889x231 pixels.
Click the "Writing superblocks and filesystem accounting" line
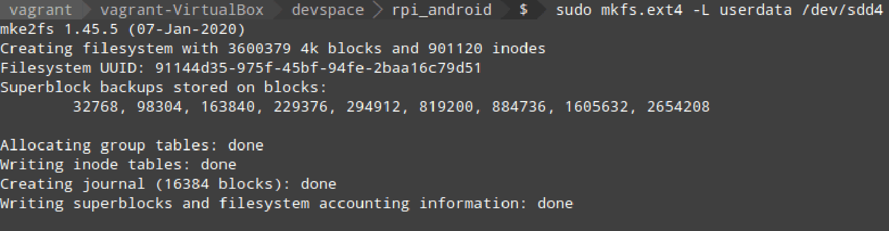[286, 204]
